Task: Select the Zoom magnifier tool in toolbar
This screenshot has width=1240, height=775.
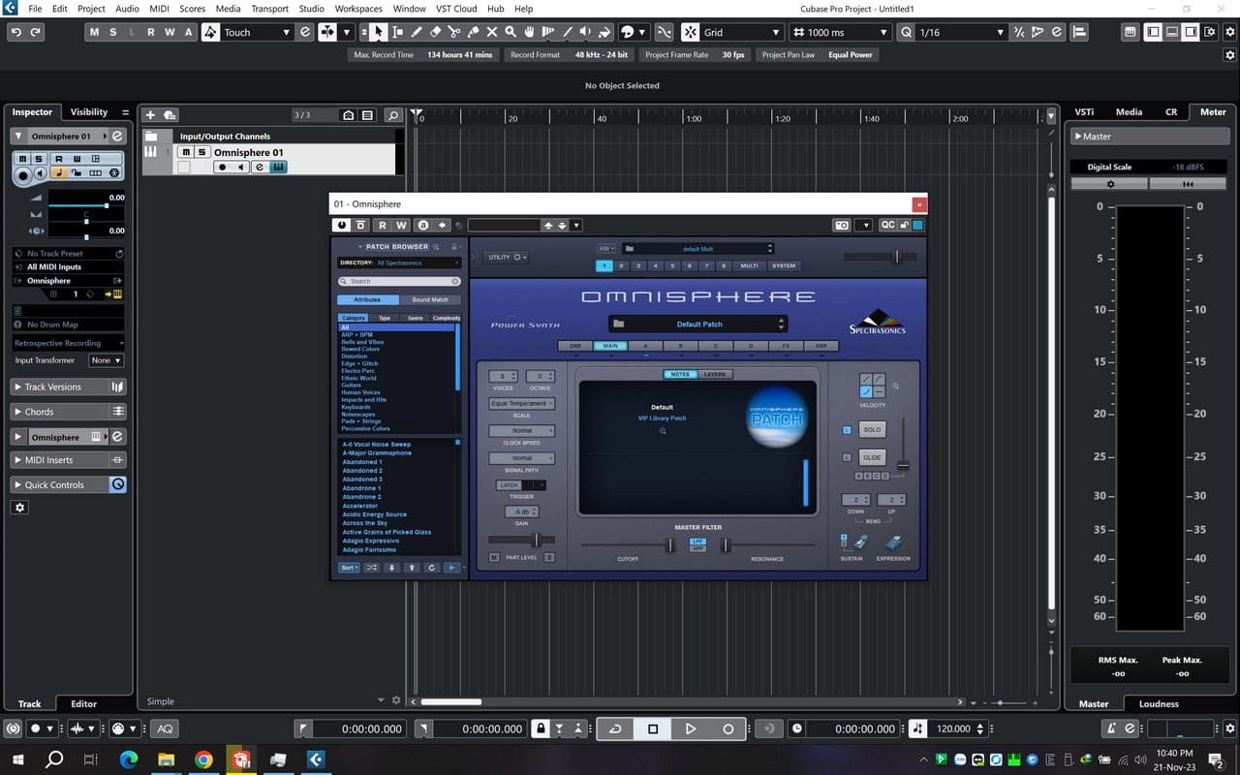Action: tap(511, 32)
